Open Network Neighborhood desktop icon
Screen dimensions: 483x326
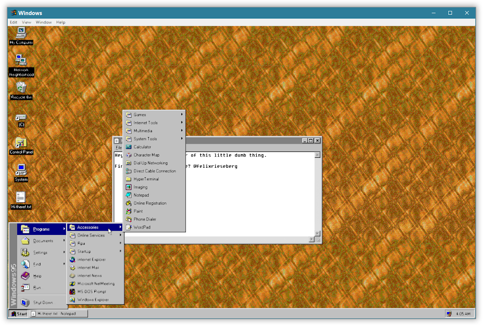(x=21, y=65)
